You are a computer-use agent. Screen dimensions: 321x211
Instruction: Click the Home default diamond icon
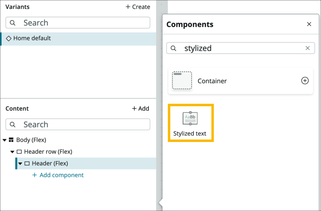[8, 38]
